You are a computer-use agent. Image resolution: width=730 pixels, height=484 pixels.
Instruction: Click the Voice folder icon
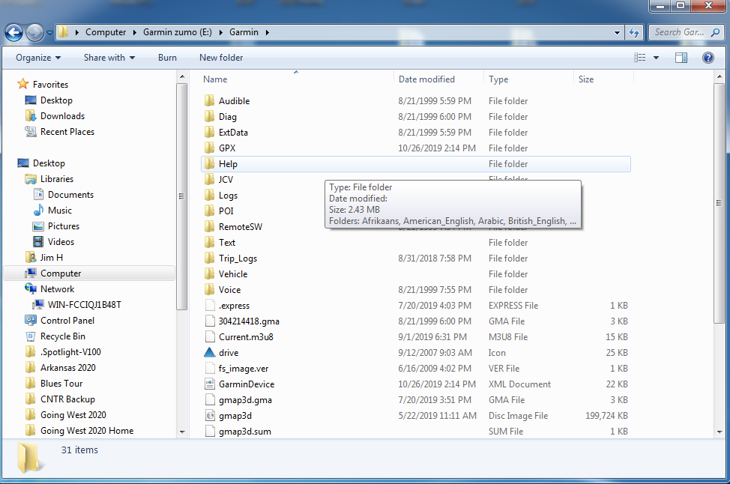tap(210, 289)
